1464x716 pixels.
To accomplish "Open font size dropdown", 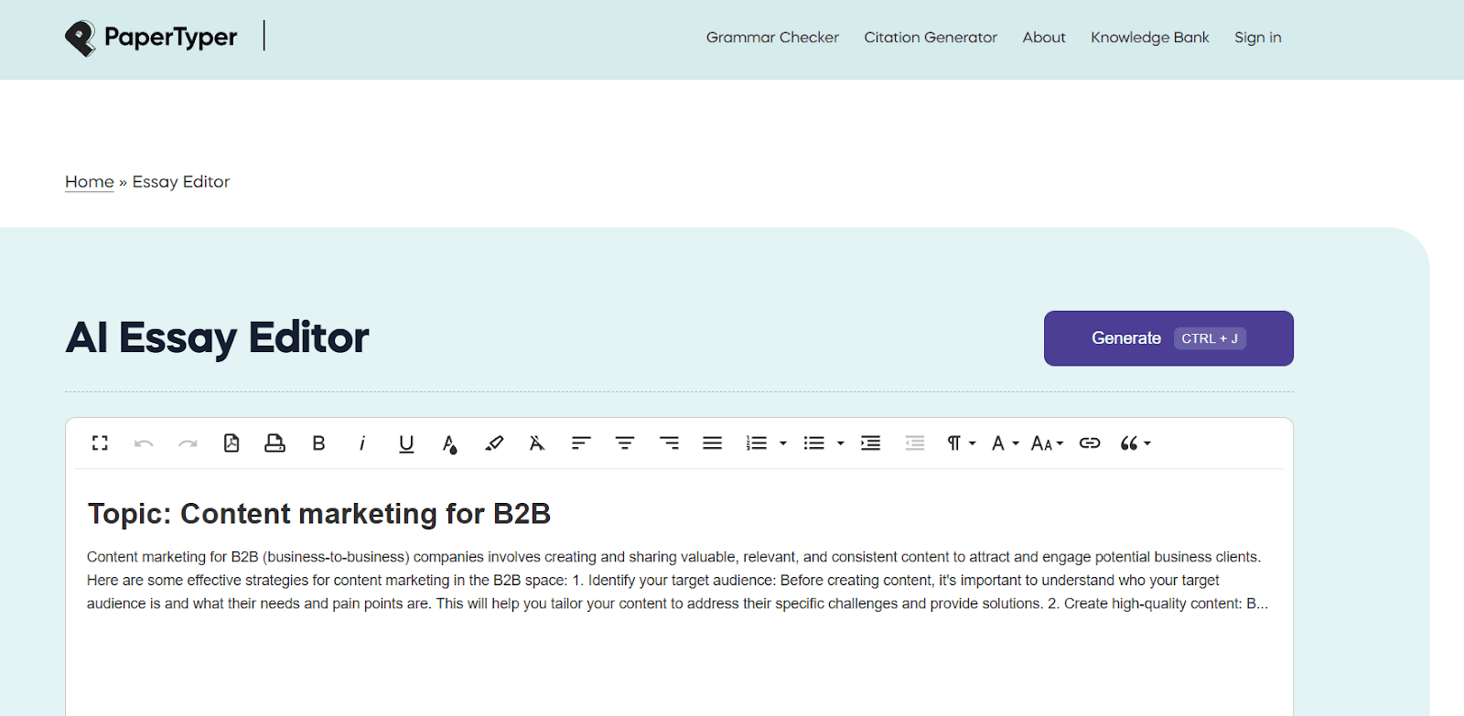I will click(1048, 443).
